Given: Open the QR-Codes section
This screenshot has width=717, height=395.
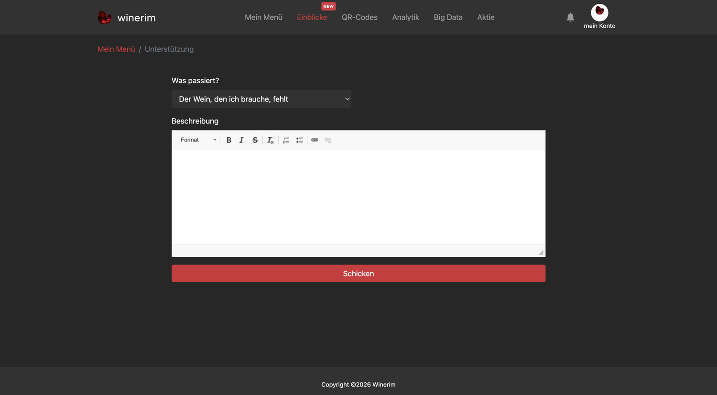Looking at the screenshot, I should (x=359, y=17).
